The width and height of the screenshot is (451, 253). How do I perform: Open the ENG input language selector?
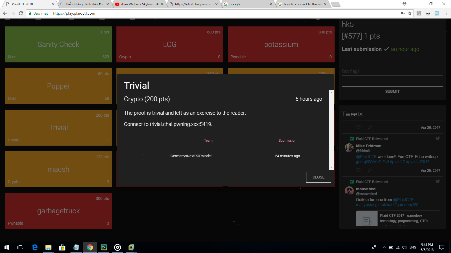click(x=413, y=247)
